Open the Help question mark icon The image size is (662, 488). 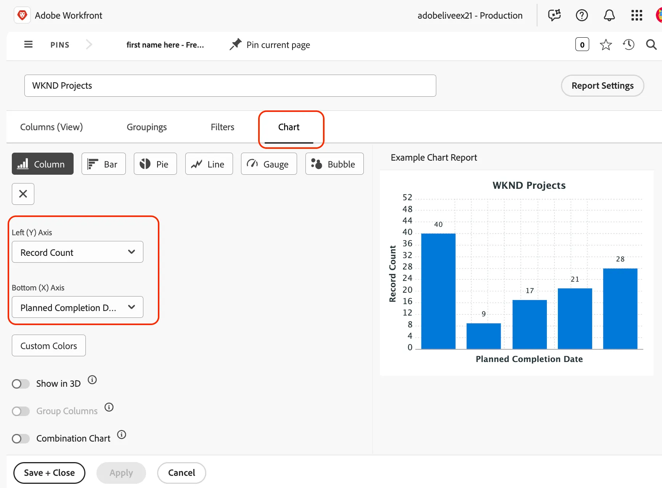582,15
